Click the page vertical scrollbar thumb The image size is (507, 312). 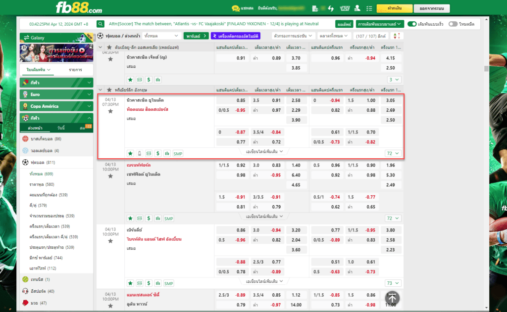(x=486, y=68)
